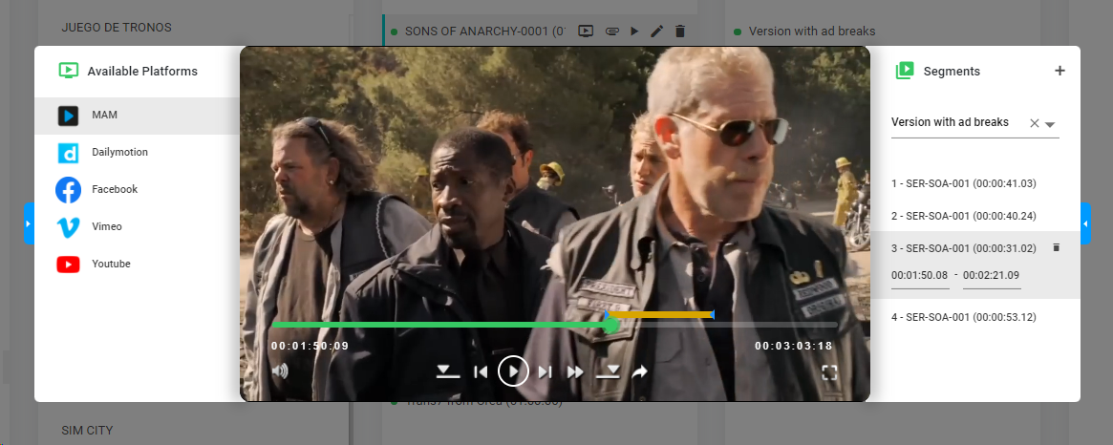Toggle fullscreen video mode
This screenshot has height=445, width=1113.
[829, 372]
